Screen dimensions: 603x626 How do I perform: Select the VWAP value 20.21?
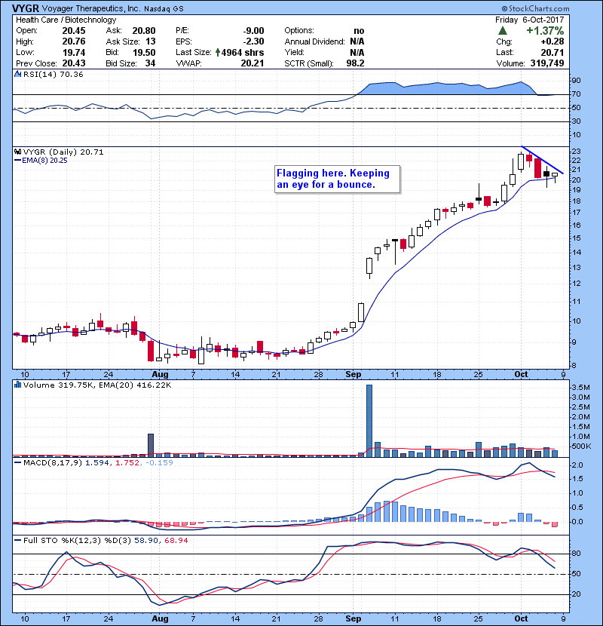253,63
